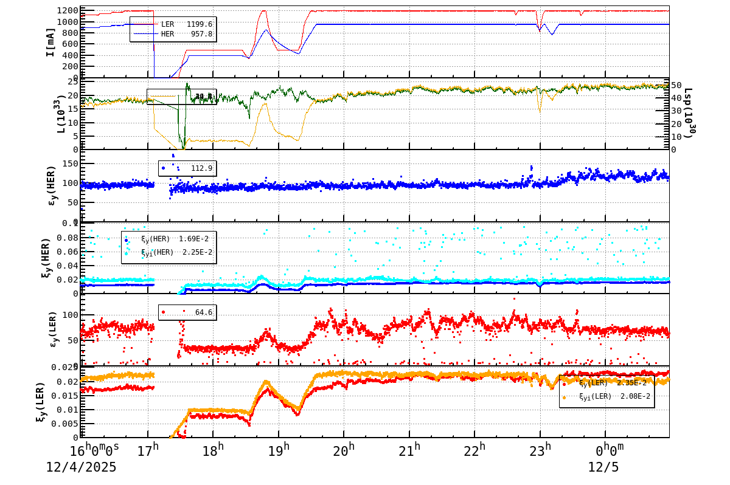This screenshot has width=730, height=485.
Task: Toggle the LER 1199.6 legend entry
Action: coord(182,24)
